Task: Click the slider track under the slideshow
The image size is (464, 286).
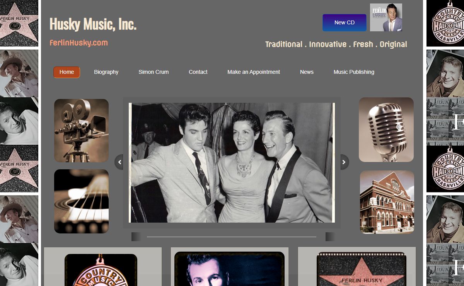Action: [231, 237]
